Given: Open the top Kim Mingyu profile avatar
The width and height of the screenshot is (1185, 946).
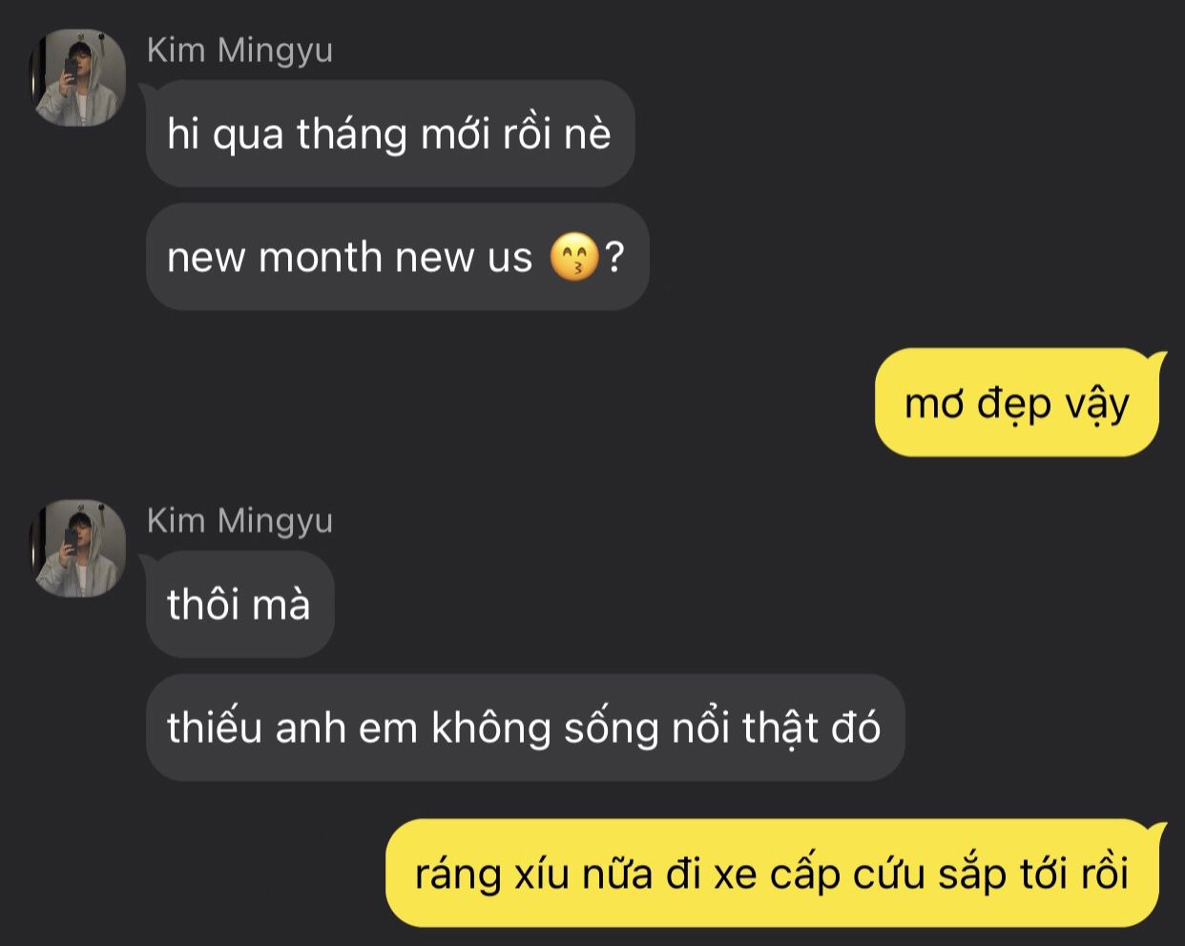Looking at the screenshot, I should pyautogui.click(x=78, y=77).
